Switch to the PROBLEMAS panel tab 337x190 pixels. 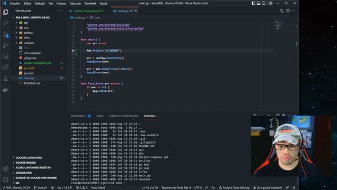pos(78,116)
